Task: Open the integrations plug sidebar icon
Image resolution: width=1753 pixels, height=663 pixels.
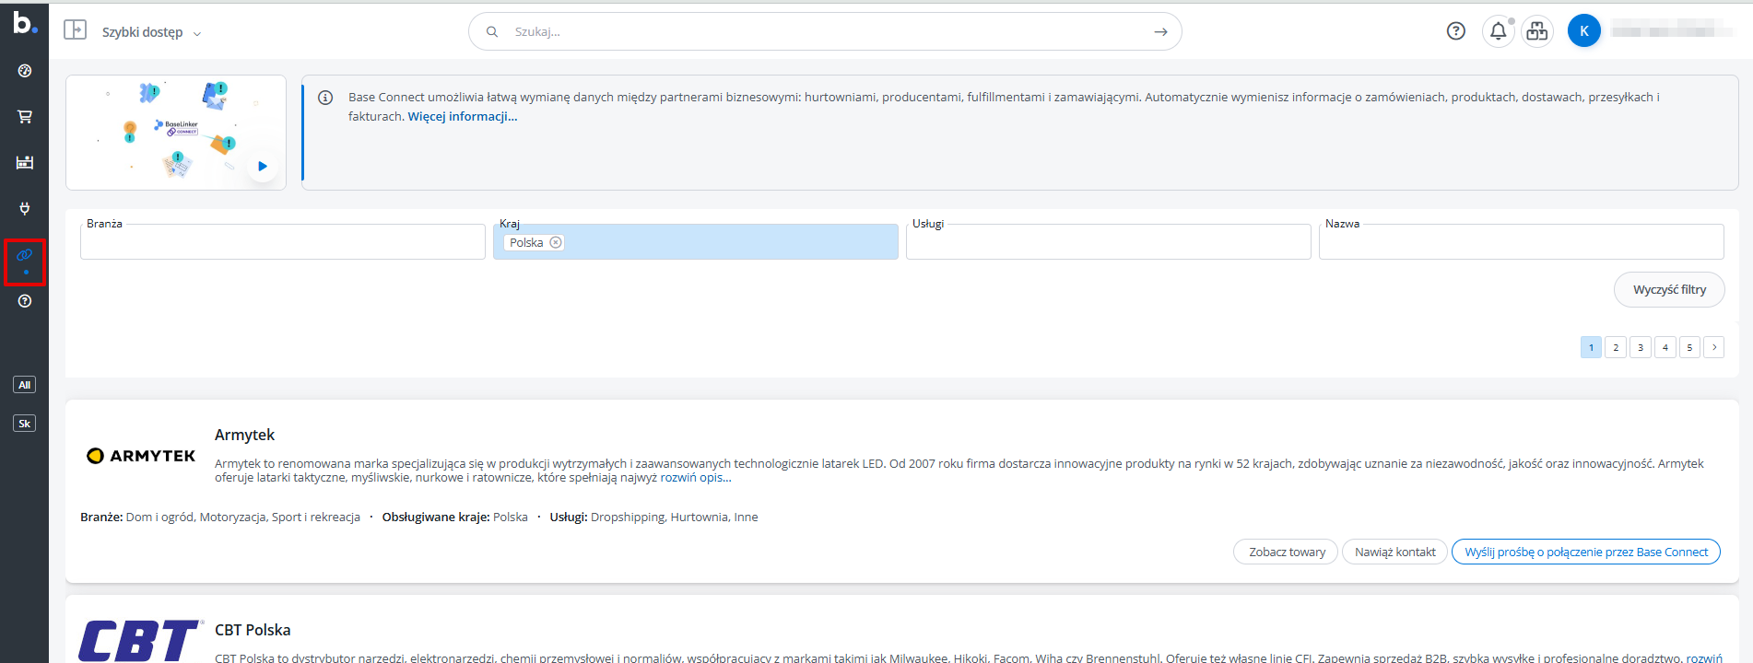Action: click(25, 209)
